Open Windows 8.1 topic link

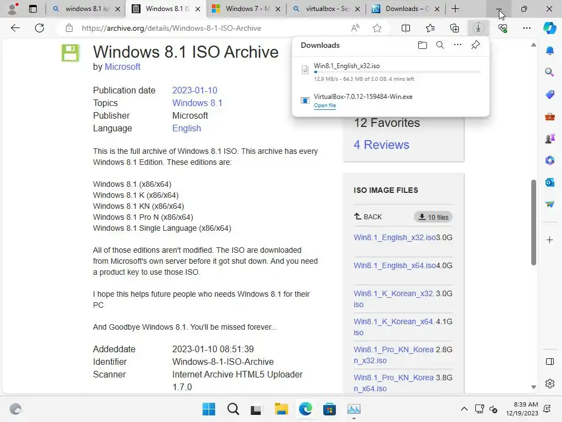[197, 103]
